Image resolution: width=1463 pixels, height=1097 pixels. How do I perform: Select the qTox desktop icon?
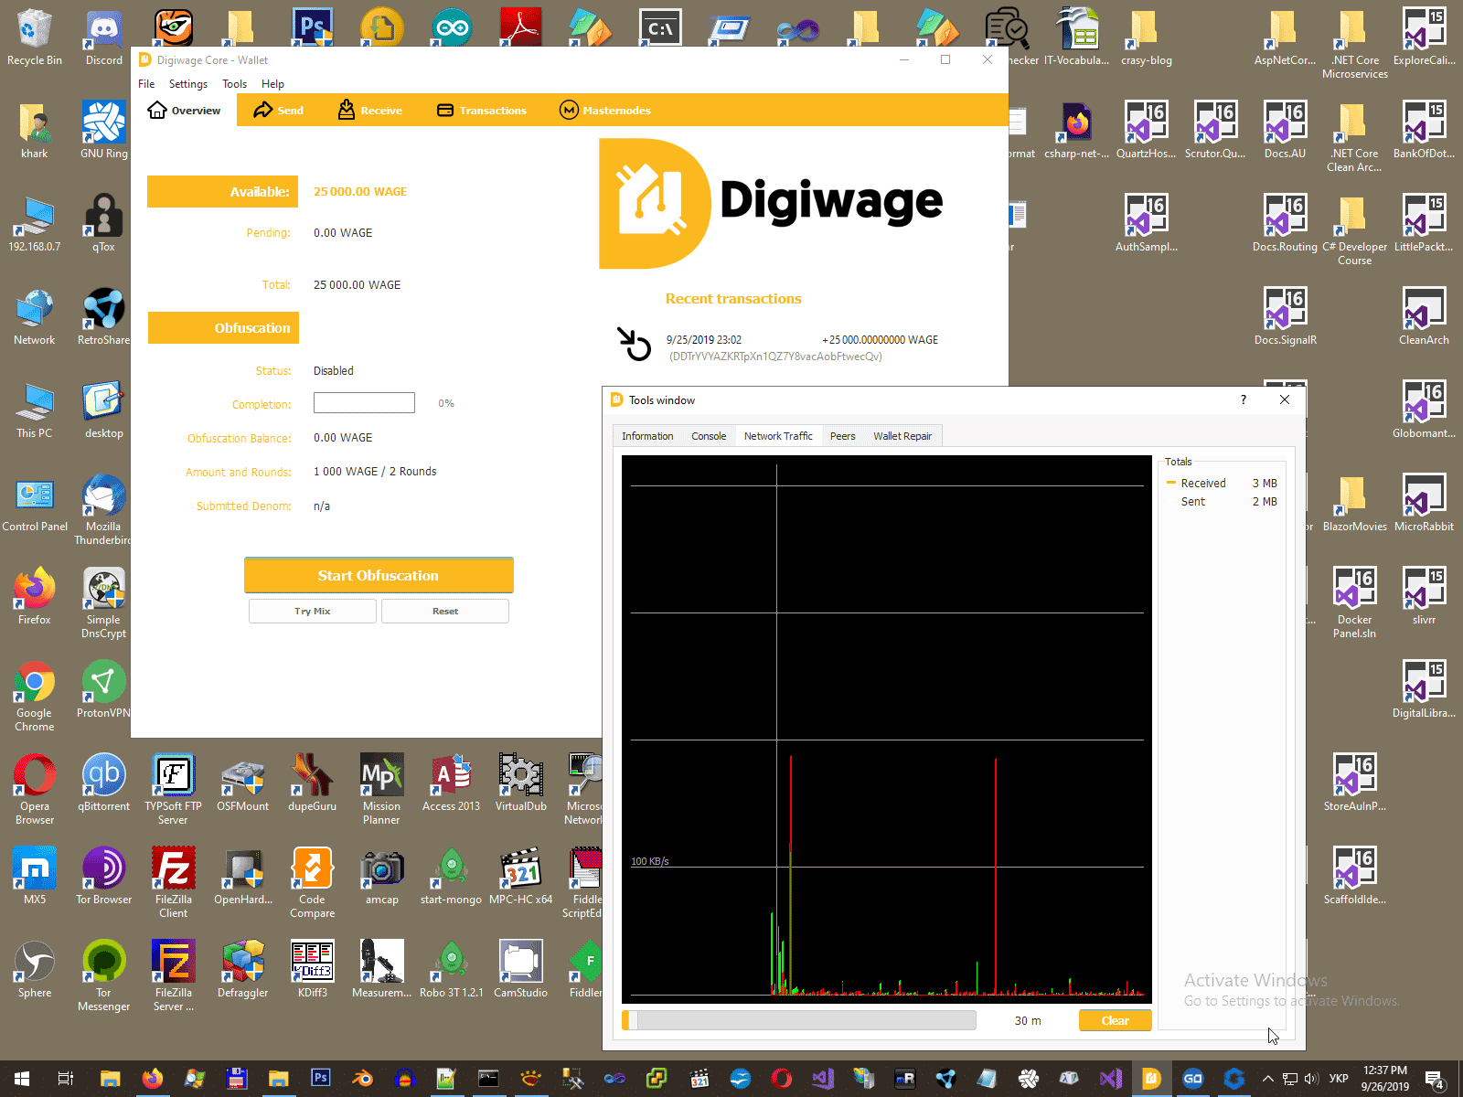104,224
